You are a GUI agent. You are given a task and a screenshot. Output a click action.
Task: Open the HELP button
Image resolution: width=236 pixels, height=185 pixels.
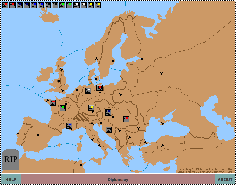click(11, 180)
